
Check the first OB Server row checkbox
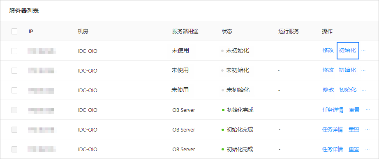click(x=14, y=110)
